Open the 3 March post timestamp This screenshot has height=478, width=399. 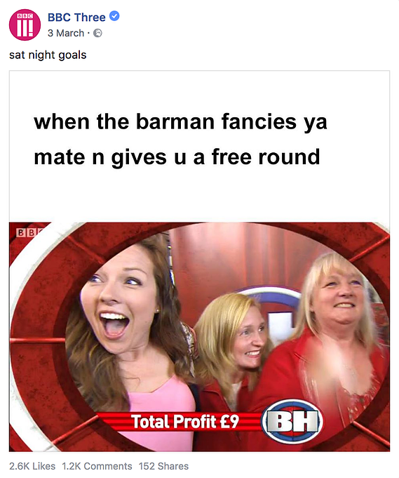(66, 33)
